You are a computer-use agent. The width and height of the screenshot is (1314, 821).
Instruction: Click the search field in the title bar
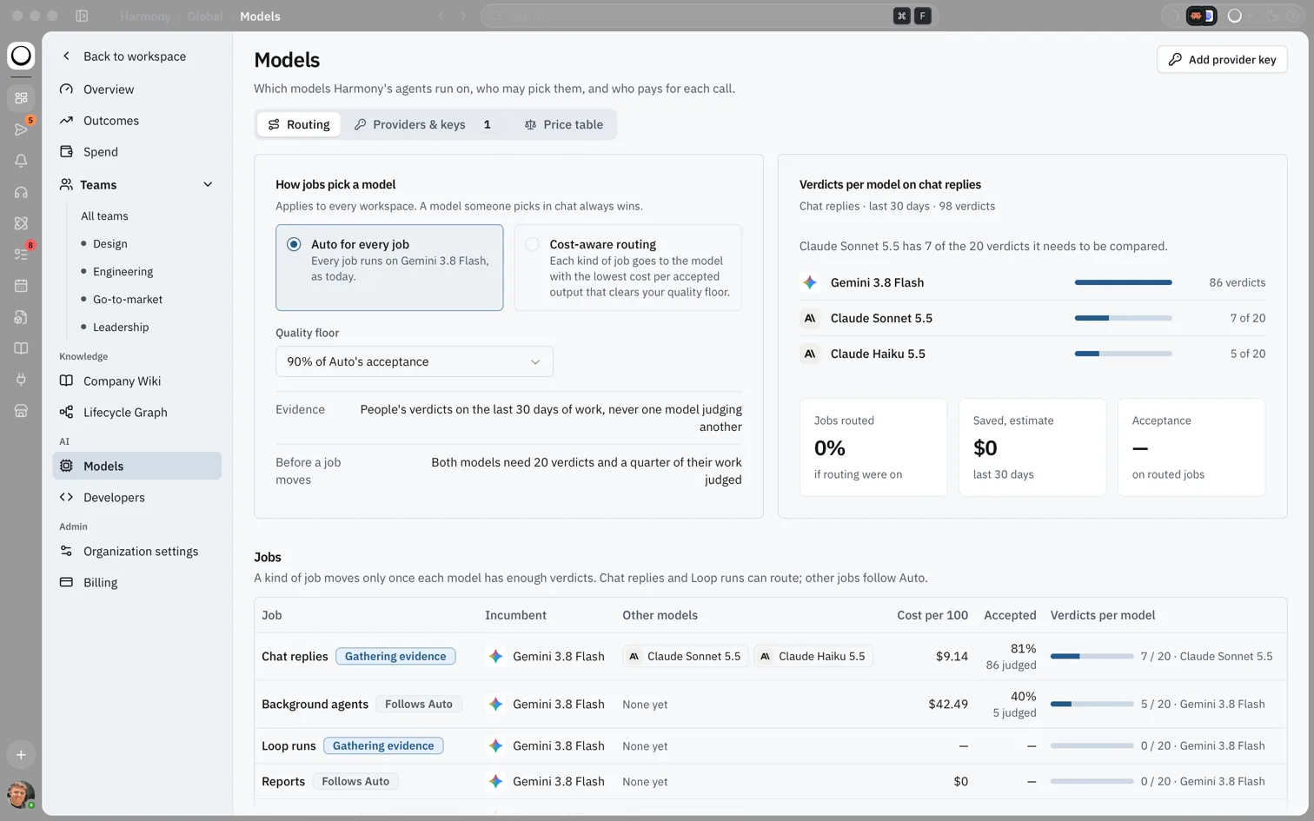pyautogui.click(x=709, y=16)
